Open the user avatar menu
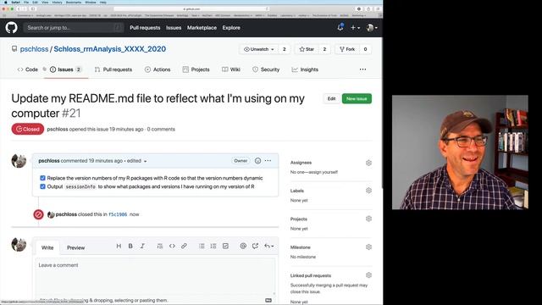542x305 pixels. pos(372,27)
